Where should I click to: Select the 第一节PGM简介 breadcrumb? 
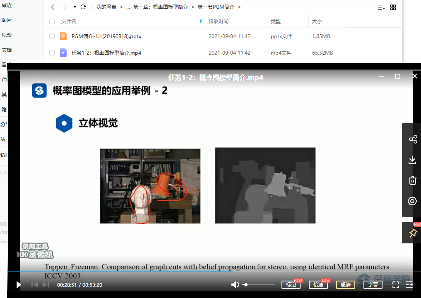tap(216, 7)
